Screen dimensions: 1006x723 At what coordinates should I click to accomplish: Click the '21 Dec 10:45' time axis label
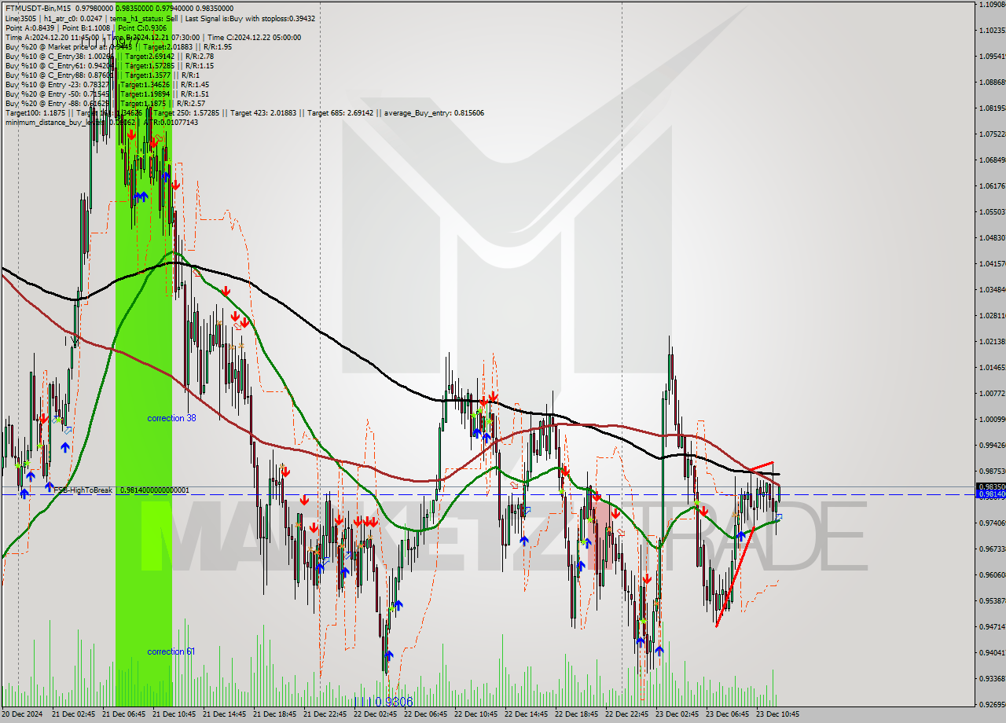[174, 714]
